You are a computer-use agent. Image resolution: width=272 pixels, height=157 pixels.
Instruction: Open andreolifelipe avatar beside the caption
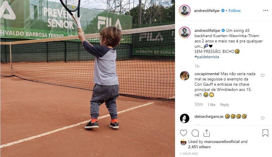pyautogui.click(x=185, y=32)
